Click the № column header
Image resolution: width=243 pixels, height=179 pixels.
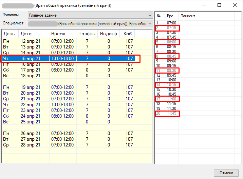tap(160, 16)
